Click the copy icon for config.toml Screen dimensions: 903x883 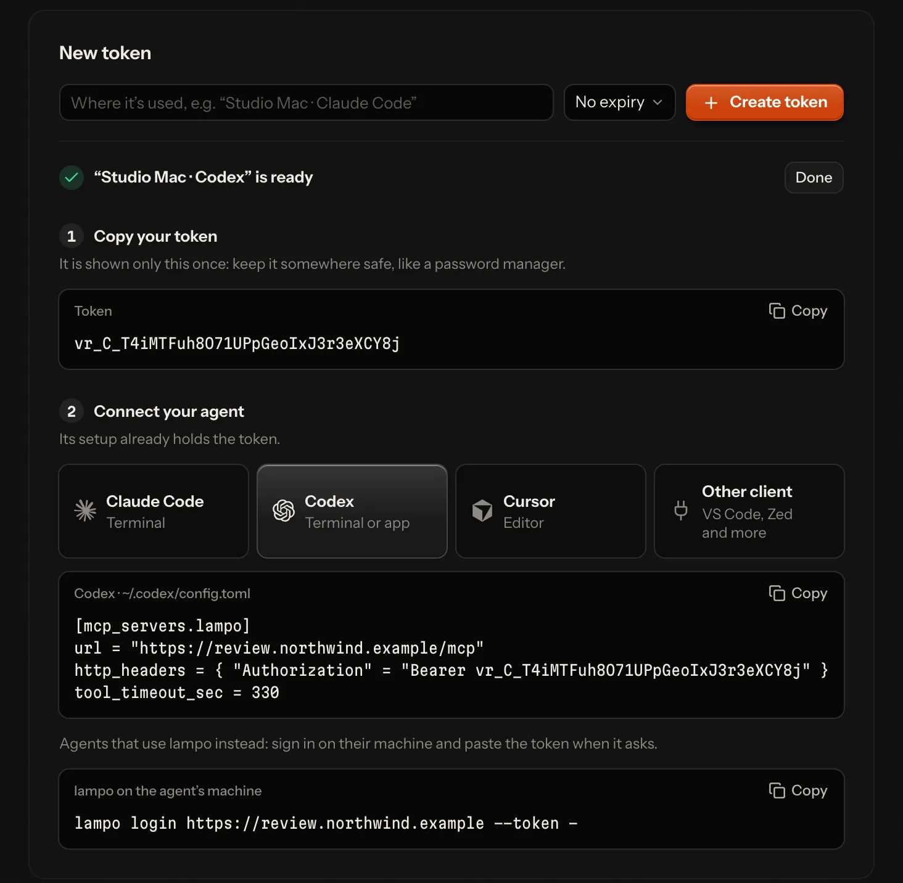tap(777, 593)
